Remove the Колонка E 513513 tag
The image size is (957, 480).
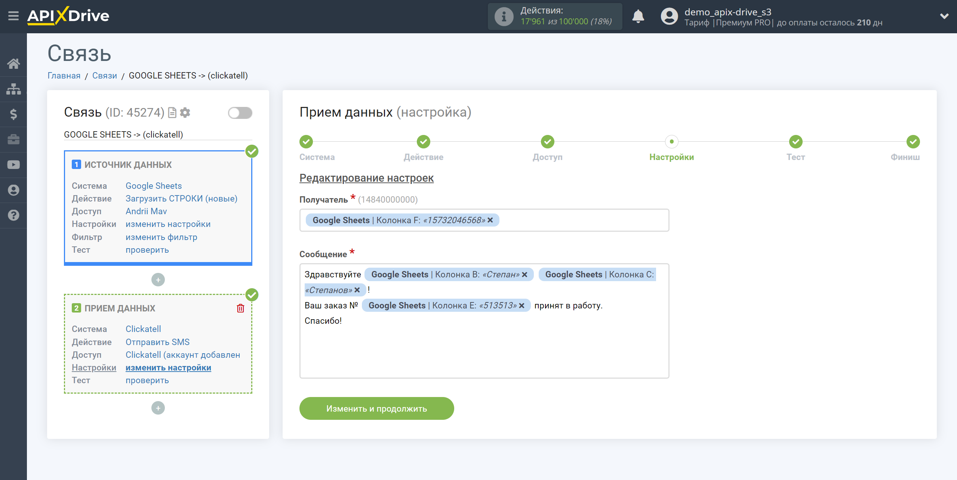pos(521,306)
